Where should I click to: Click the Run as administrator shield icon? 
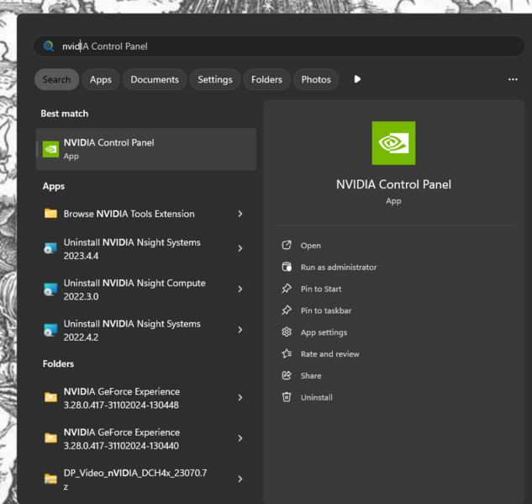tap(286, 268)
